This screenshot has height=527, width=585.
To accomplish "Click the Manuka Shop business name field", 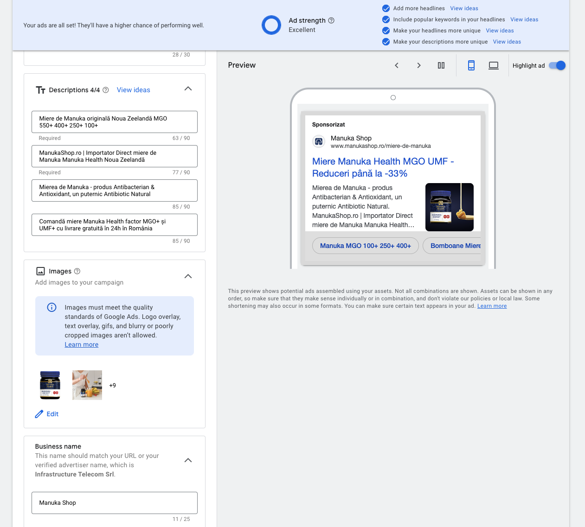I will tap(115, 503).
